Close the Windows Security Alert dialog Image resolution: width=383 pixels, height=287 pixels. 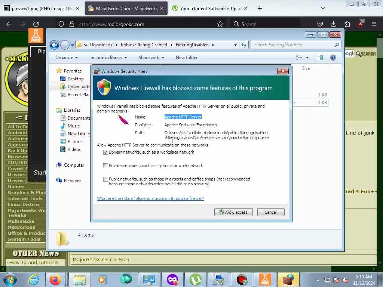(283, 71)
